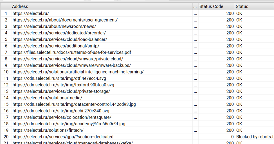Sort by the Address column header
The image size is (274, 144).
(102, 6)
